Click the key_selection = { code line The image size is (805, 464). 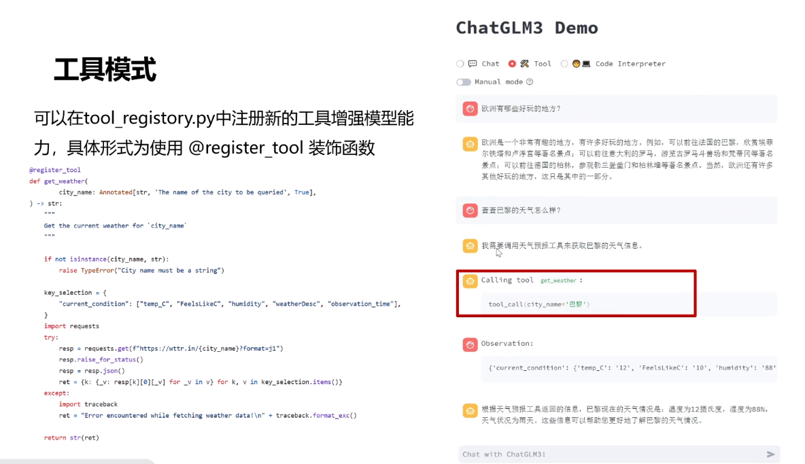point(75,292)
